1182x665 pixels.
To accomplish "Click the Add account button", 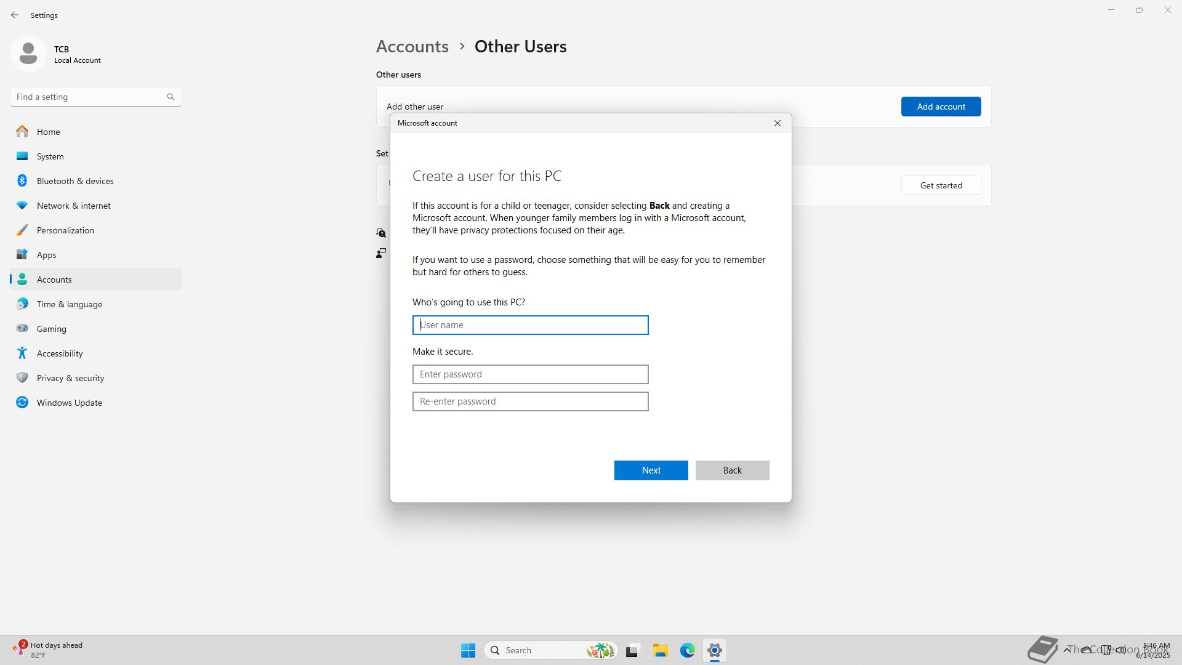I will pyautogui.click(x=941, y=107).
